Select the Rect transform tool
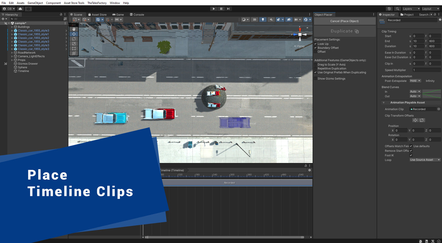 [x=74, y=49]
